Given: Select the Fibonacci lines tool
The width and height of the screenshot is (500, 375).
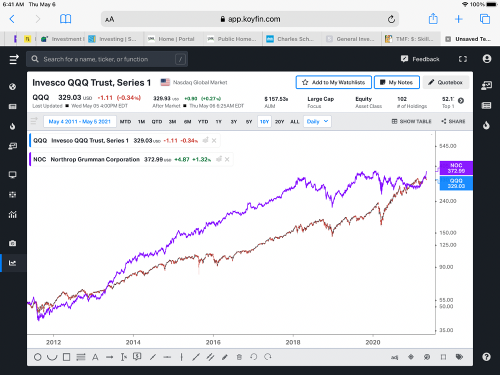Looking at the screenshot, I should click(81, 357).
